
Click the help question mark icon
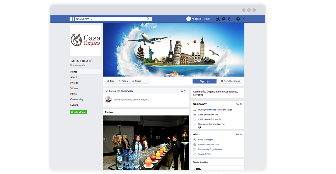(238, 19)
